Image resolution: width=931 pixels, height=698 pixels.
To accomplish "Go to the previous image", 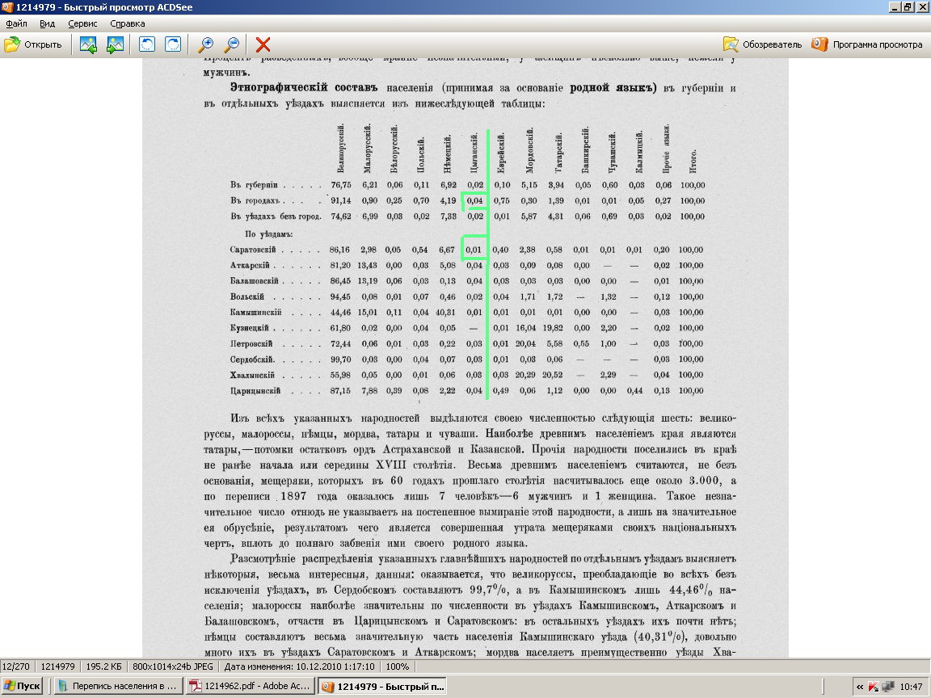I will 88,44.
